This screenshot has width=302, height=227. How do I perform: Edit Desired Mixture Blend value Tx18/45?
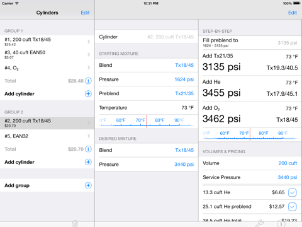pyautogui.click(x=184, y=150)
